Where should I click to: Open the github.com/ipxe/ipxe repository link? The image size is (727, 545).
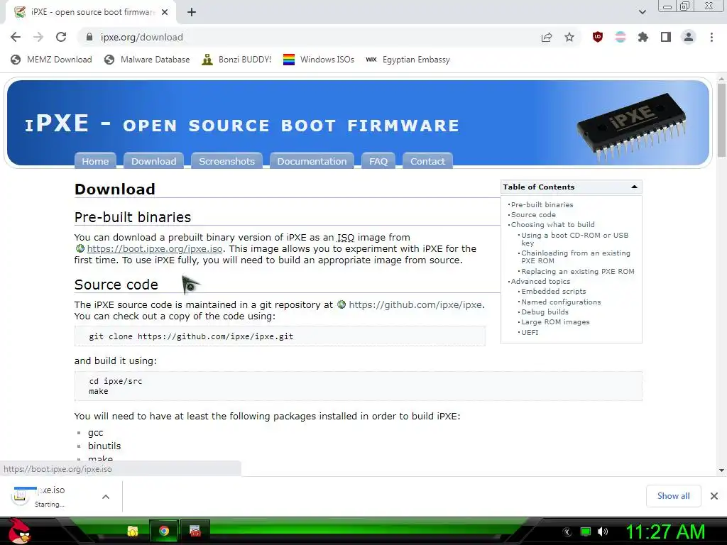(x=415, y=304)
